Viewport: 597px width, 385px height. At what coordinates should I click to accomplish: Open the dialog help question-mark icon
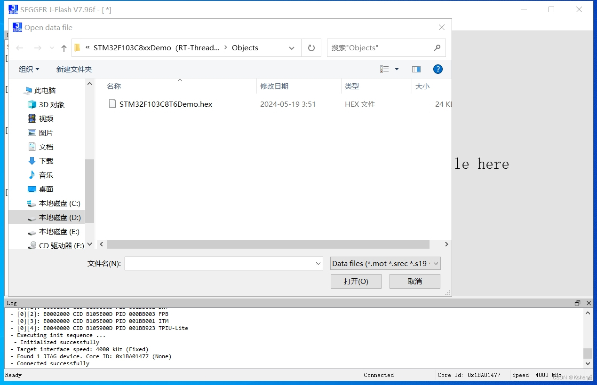click(438, 69)
